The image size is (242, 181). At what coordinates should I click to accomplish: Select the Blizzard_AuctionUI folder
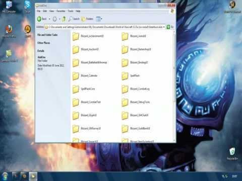[86, 49]
